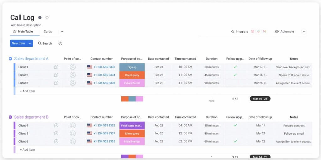Click the 2 / 3 follow up summary in department A
Viewport: 321px width, 160px height.
(235, 99)
